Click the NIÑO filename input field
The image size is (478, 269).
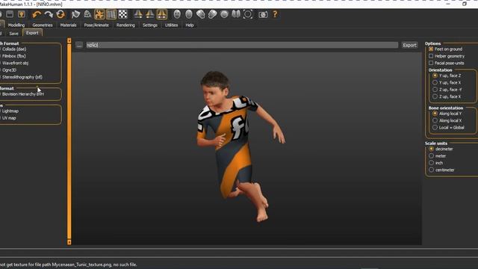[242, 45]
